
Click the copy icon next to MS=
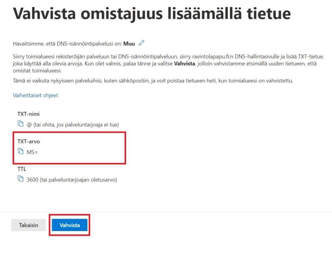[x=21, y=151]
